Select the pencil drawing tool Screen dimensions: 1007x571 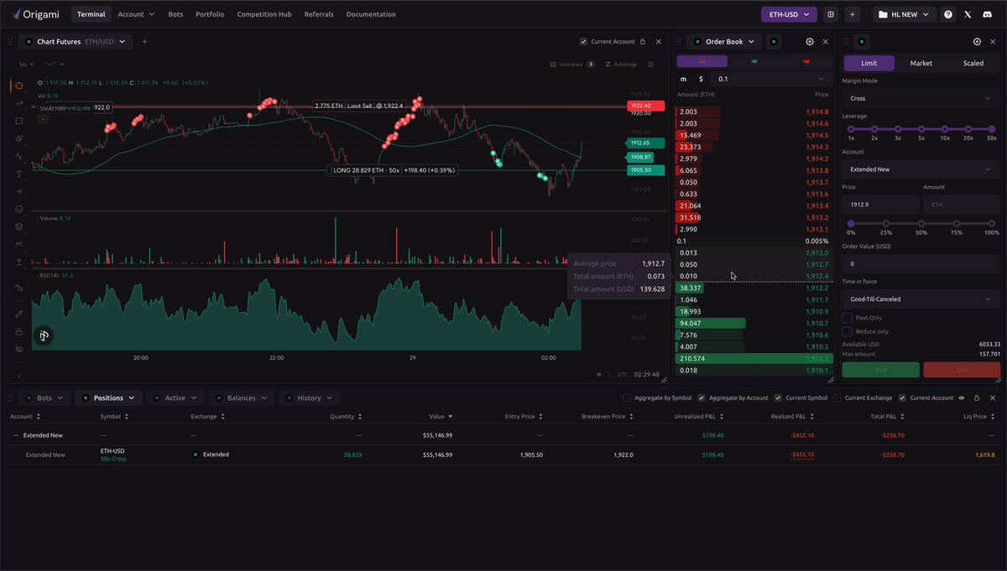[x=18, y=314]
